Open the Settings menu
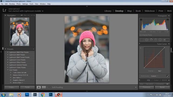The width and height of the screenshot is (173, 97). [x=25, y=4]
